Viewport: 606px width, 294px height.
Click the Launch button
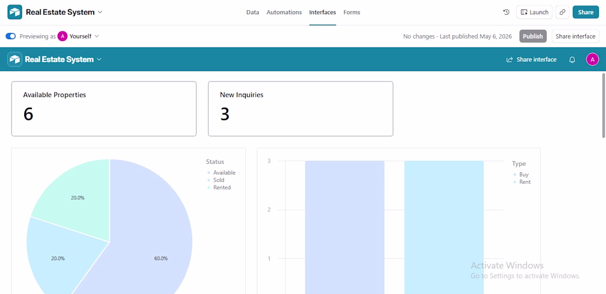[534, 12]
